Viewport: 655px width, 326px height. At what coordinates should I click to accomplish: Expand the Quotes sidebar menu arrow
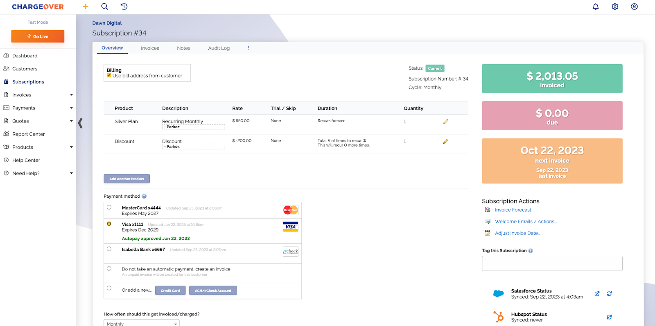[x=71, y=121]
